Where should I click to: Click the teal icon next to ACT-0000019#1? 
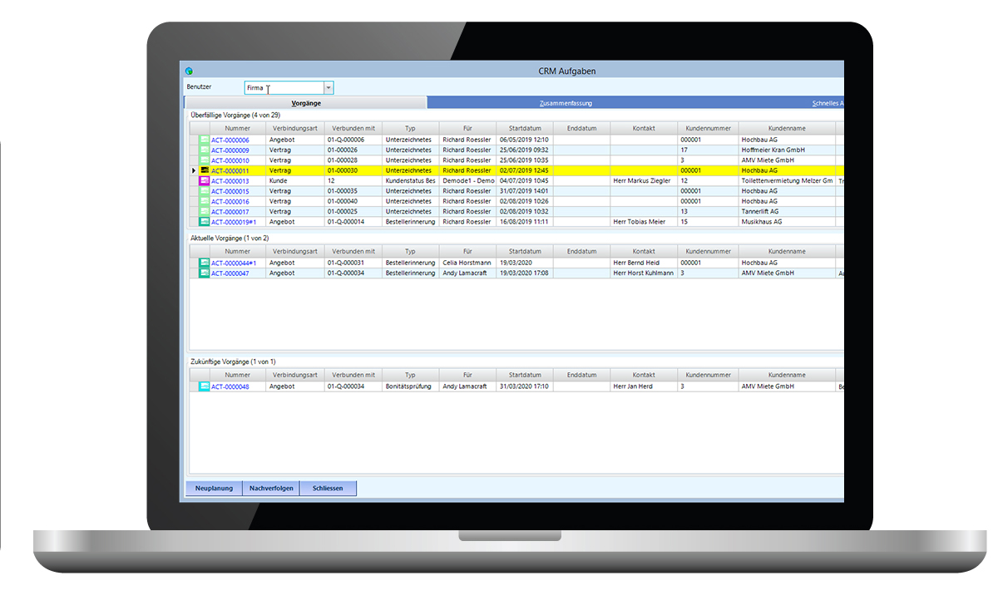click(205, 222)
